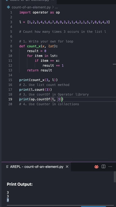Image resolution: width=116 pixels, height=207 pixels.
Task: Open AREPL panel more actions menu
Action: 110,166
